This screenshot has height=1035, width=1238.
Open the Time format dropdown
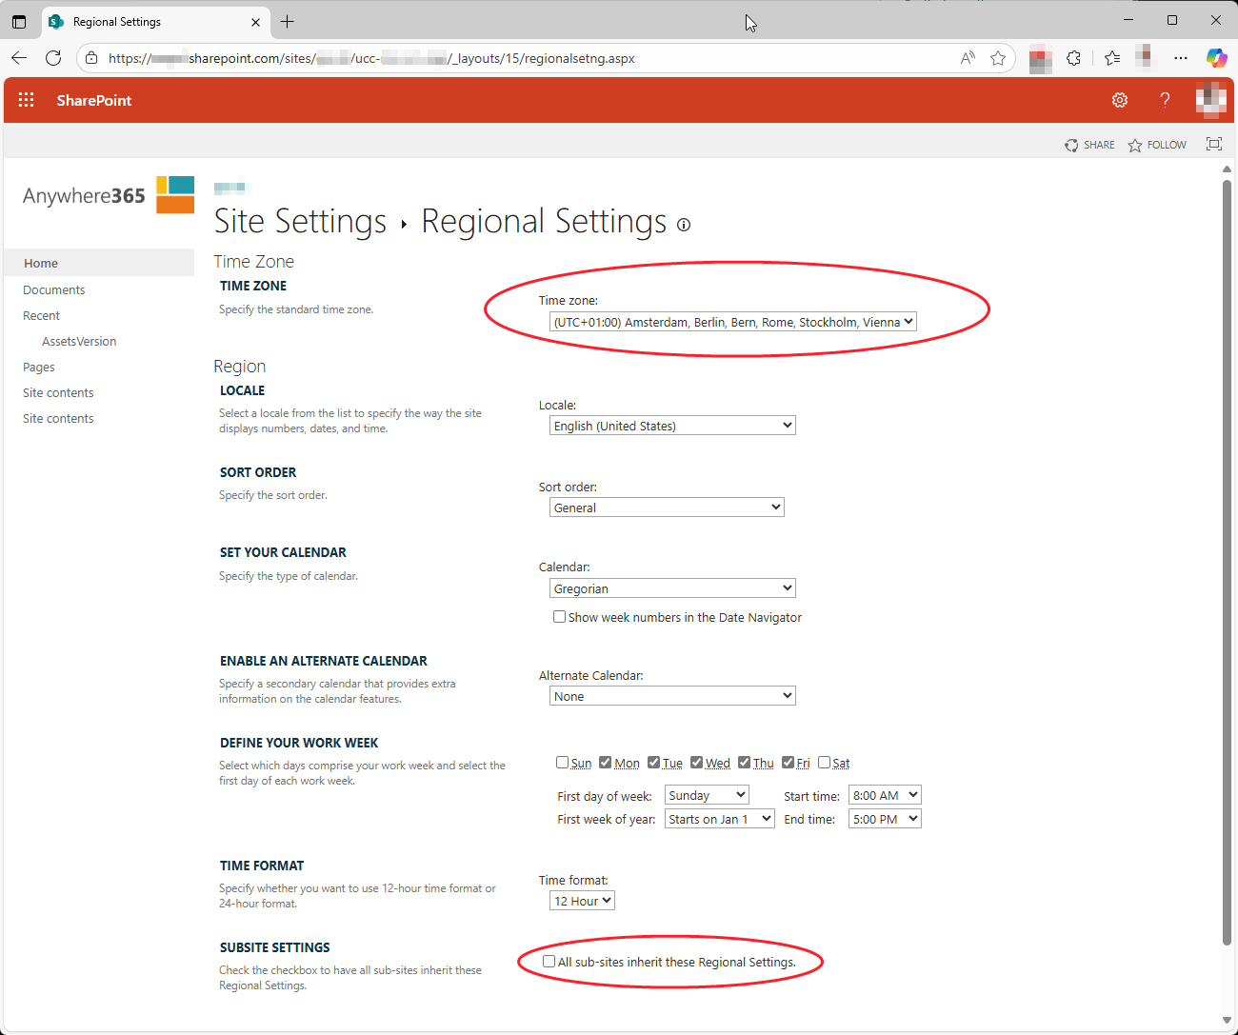tap(582, 901)
